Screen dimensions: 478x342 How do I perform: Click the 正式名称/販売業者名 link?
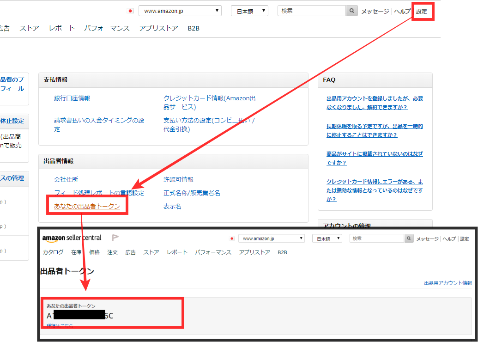click(192, 193)
